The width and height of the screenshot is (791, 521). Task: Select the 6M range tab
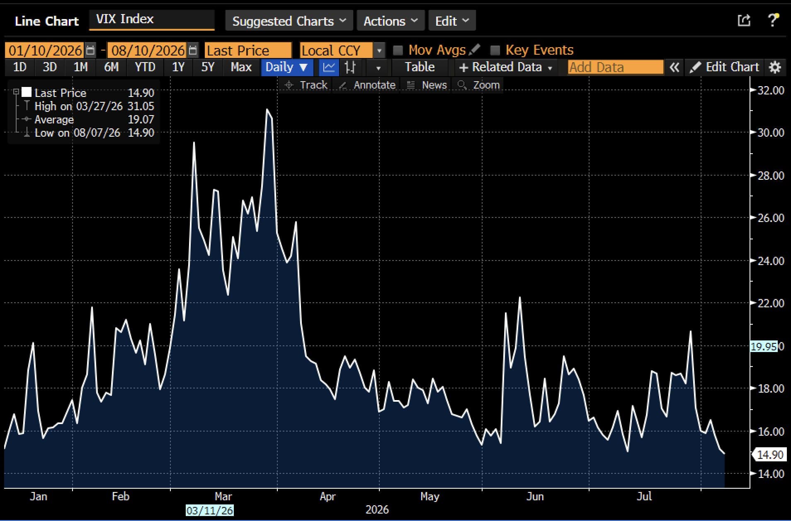(111, 67)
